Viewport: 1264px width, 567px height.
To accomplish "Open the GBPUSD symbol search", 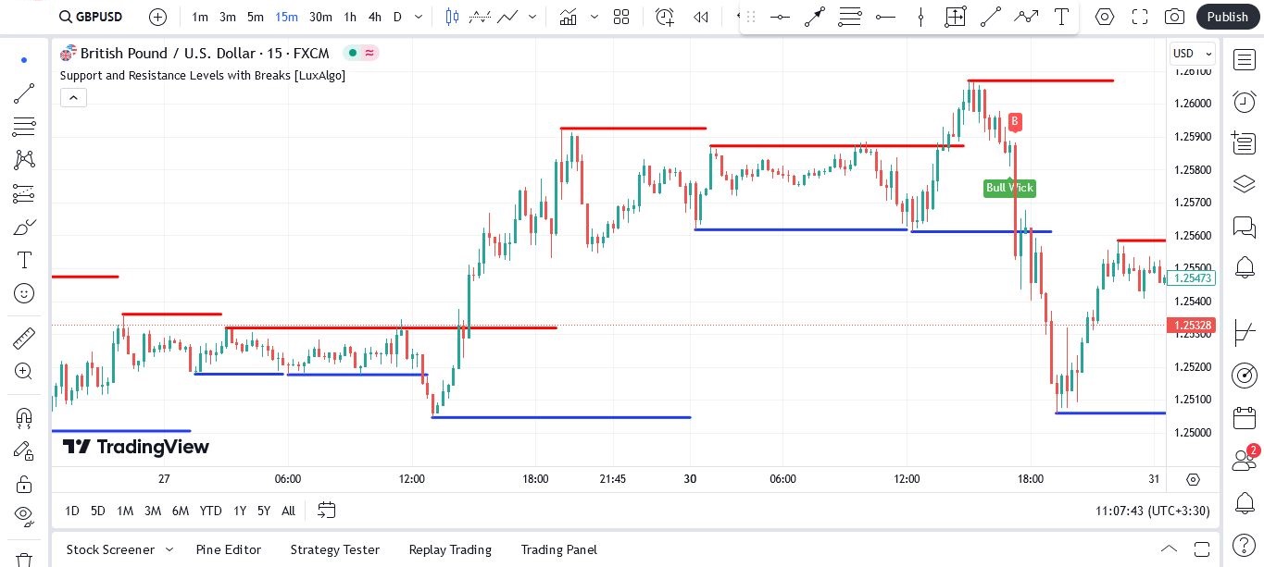I will pos(91,17).
